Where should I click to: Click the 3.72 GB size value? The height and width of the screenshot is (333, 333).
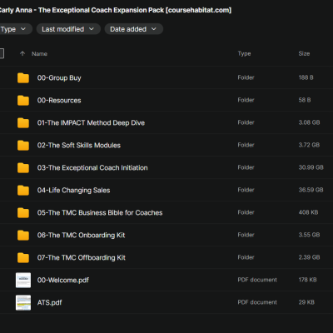[x=309, y=145]
